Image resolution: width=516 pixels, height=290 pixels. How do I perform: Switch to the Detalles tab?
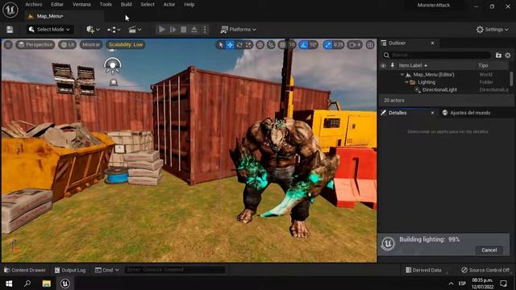(397, 113)
